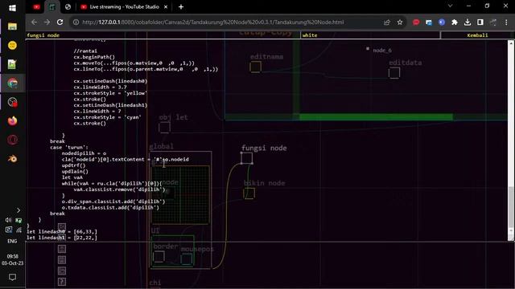Open the Opera browser taskbar icon
515x289 pixels.
coord(13,140)
